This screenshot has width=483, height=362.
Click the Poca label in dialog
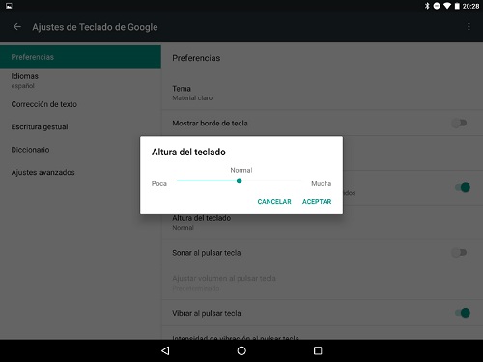pyautogui.click(x=159, y=183)
